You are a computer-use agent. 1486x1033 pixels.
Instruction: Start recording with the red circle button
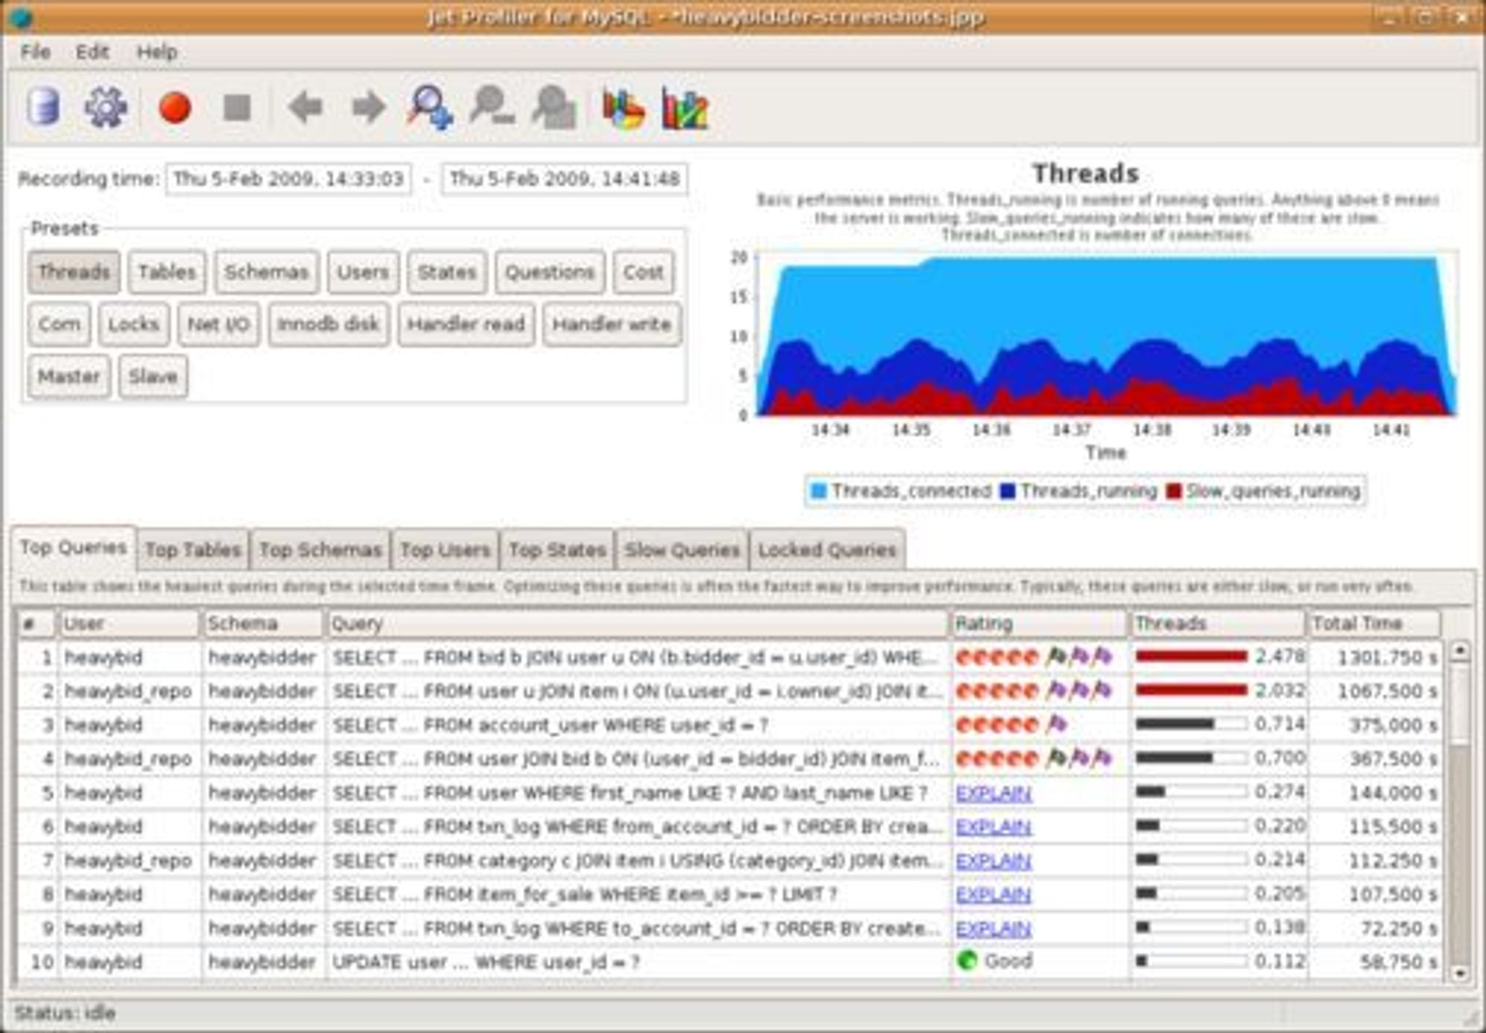pos(175,107)
